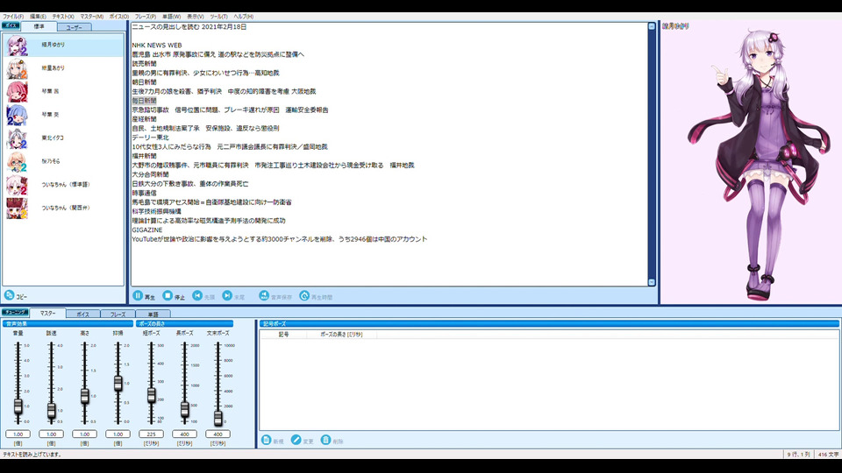
Task: Open the ツール(T) menu
Action: (218, 17)
